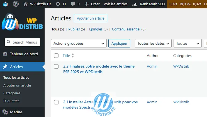Image resolution: width=207 pixels, height=117 pixels.
Task: Open Voir les articles in admin bar
Action: 116,4
